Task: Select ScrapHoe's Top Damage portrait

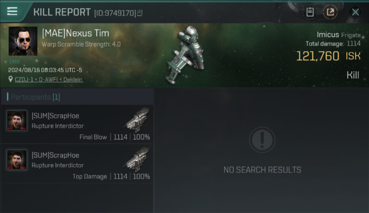Action: pyautogui.click(x=17, y=160)
